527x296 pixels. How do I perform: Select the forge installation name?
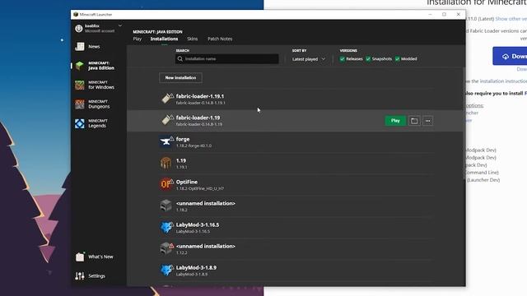click(183, 139)
